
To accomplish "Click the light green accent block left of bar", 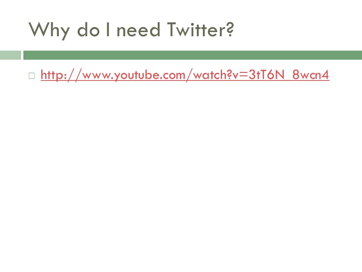I will pos(11,55).
